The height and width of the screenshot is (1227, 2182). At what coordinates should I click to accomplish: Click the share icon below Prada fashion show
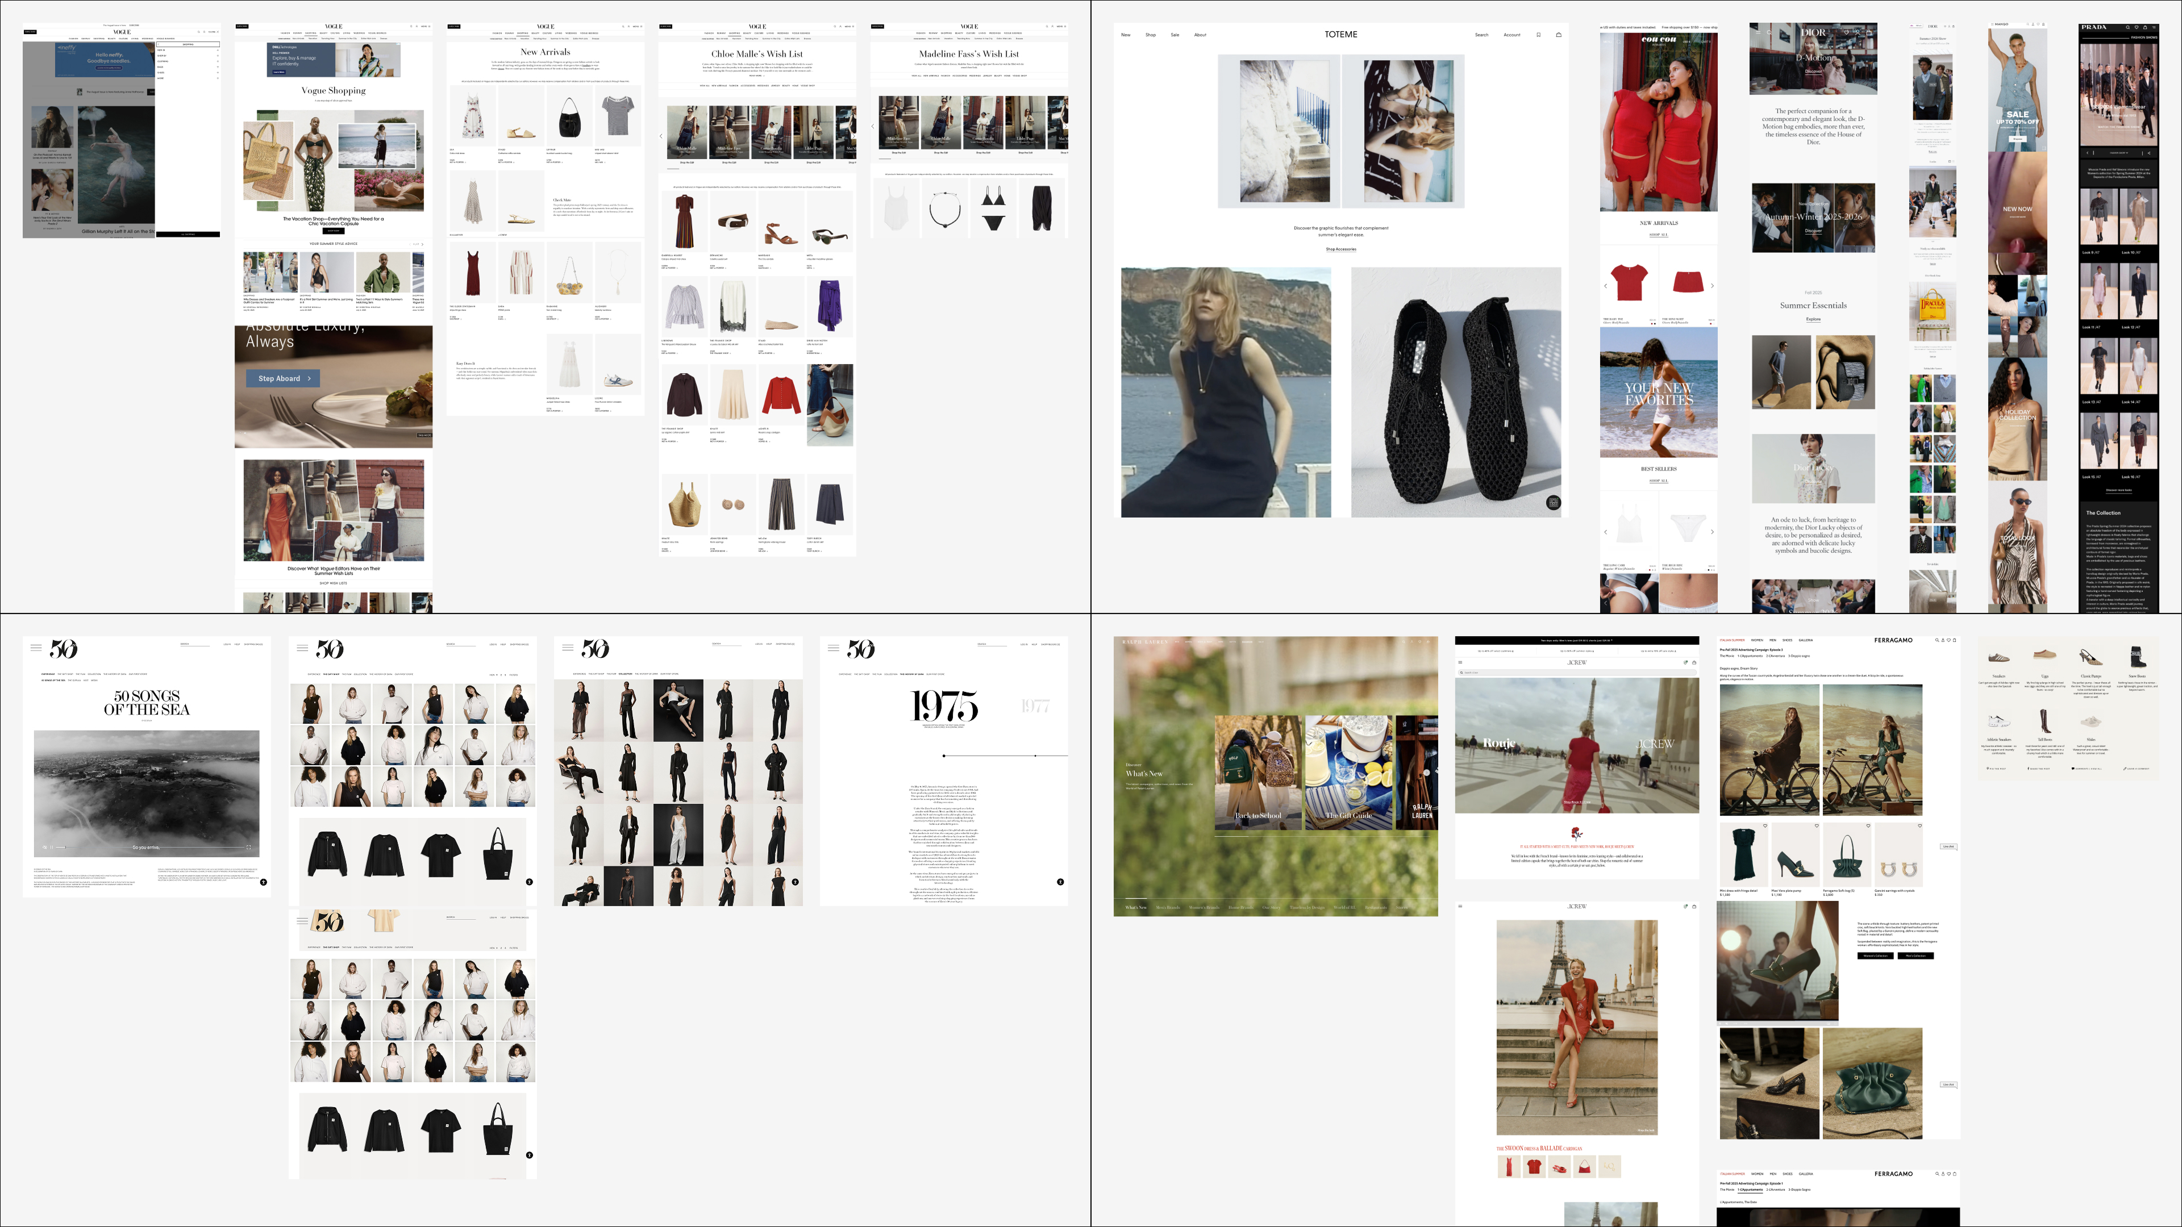pyautogui.click(x=2149, y=153)
